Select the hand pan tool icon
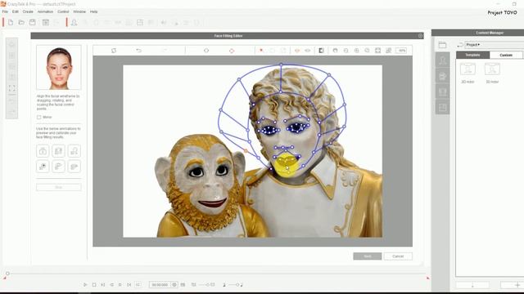Screen dimensions: 524x294 click(x=335, y=51)
